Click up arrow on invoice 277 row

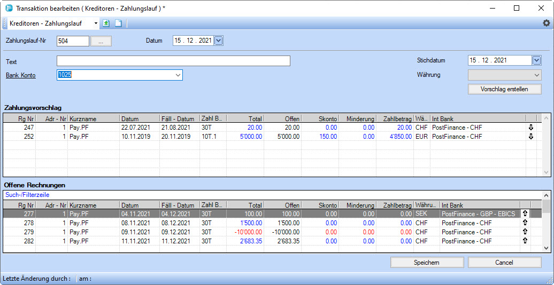525,214
